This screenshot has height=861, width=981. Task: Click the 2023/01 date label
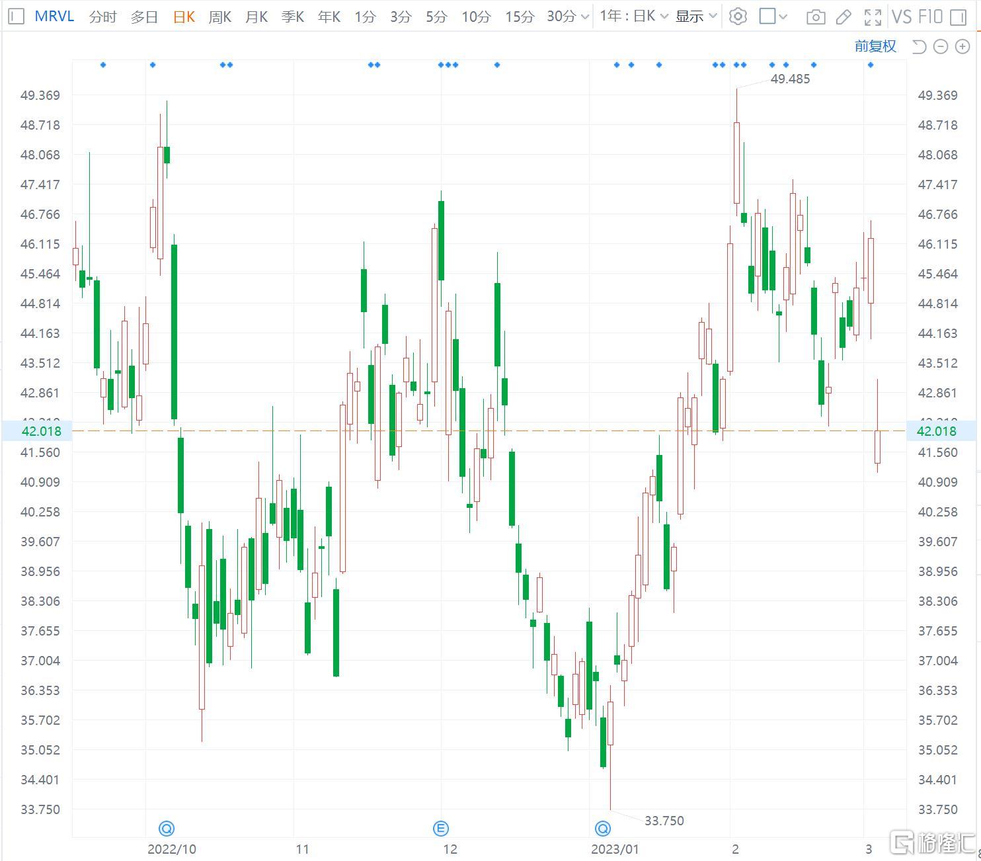[x=615, y=849]
